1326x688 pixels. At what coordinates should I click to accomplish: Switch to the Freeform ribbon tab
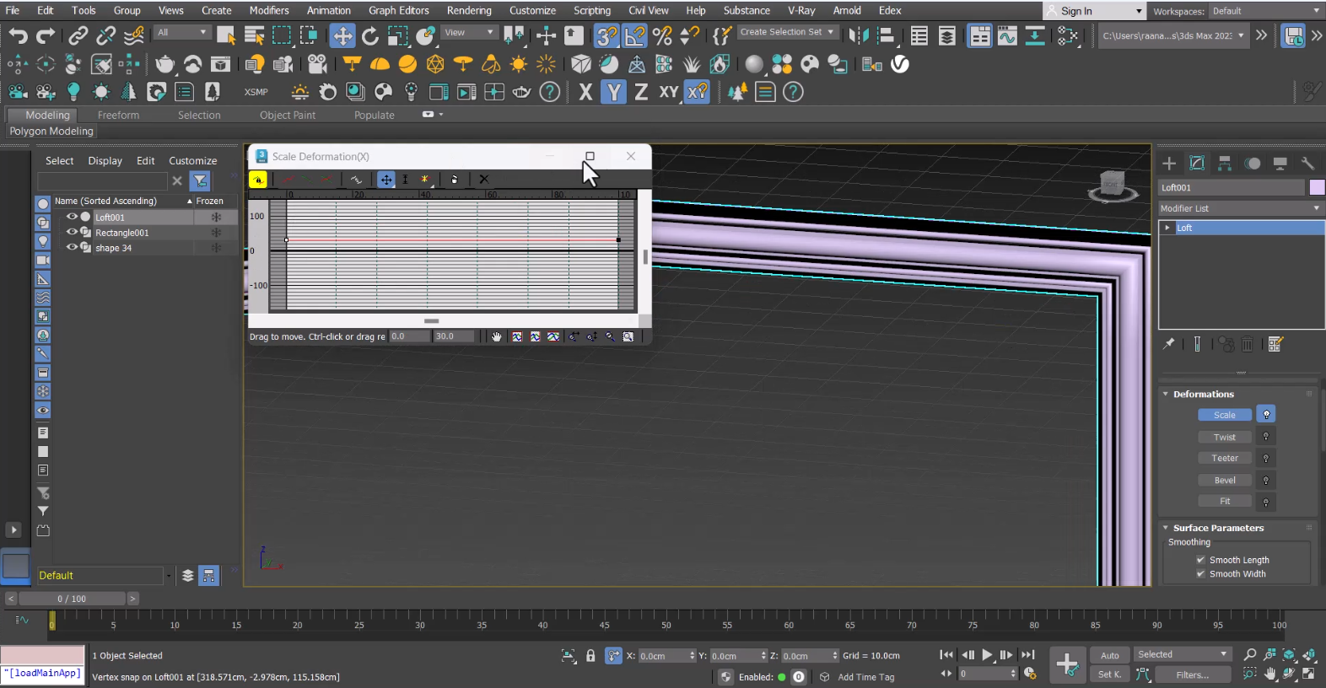pyautogui.click(x=118, y=115)
